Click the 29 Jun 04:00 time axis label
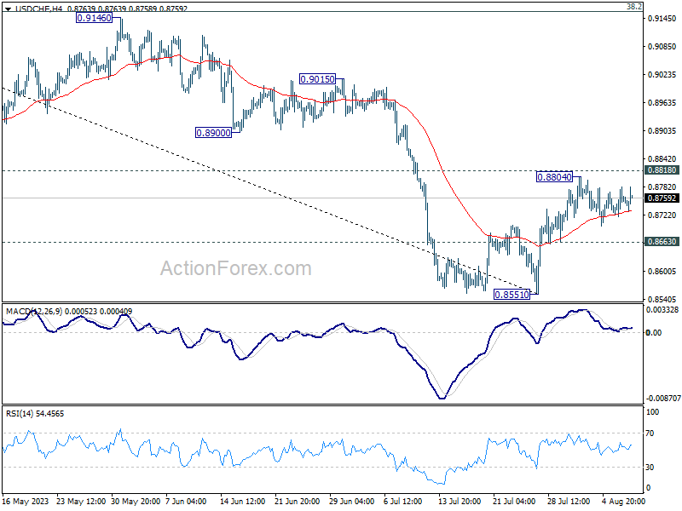682x511 pixels. [352, 501]
